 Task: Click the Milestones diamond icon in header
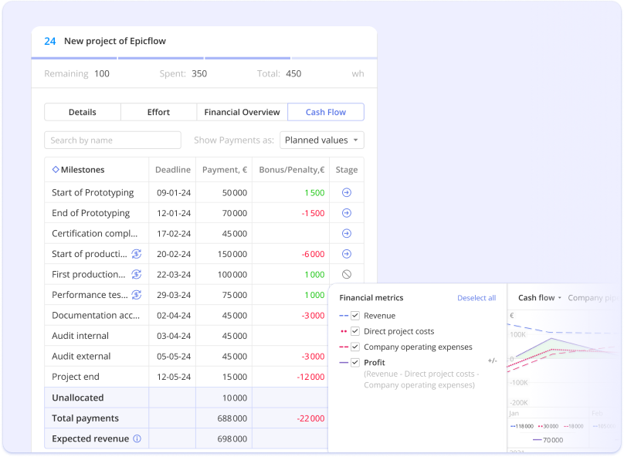tap(56, 169)
